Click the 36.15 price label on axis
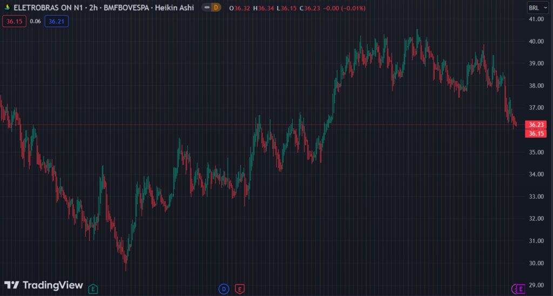This screenshot has width=553, height=296. pyautogui.click(x=536, y=133)
